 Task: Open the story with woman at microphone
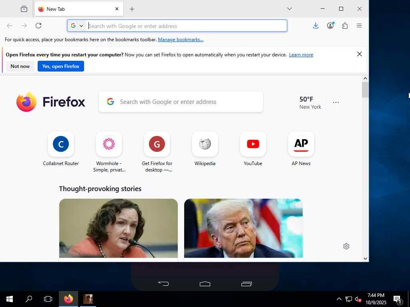119,228
